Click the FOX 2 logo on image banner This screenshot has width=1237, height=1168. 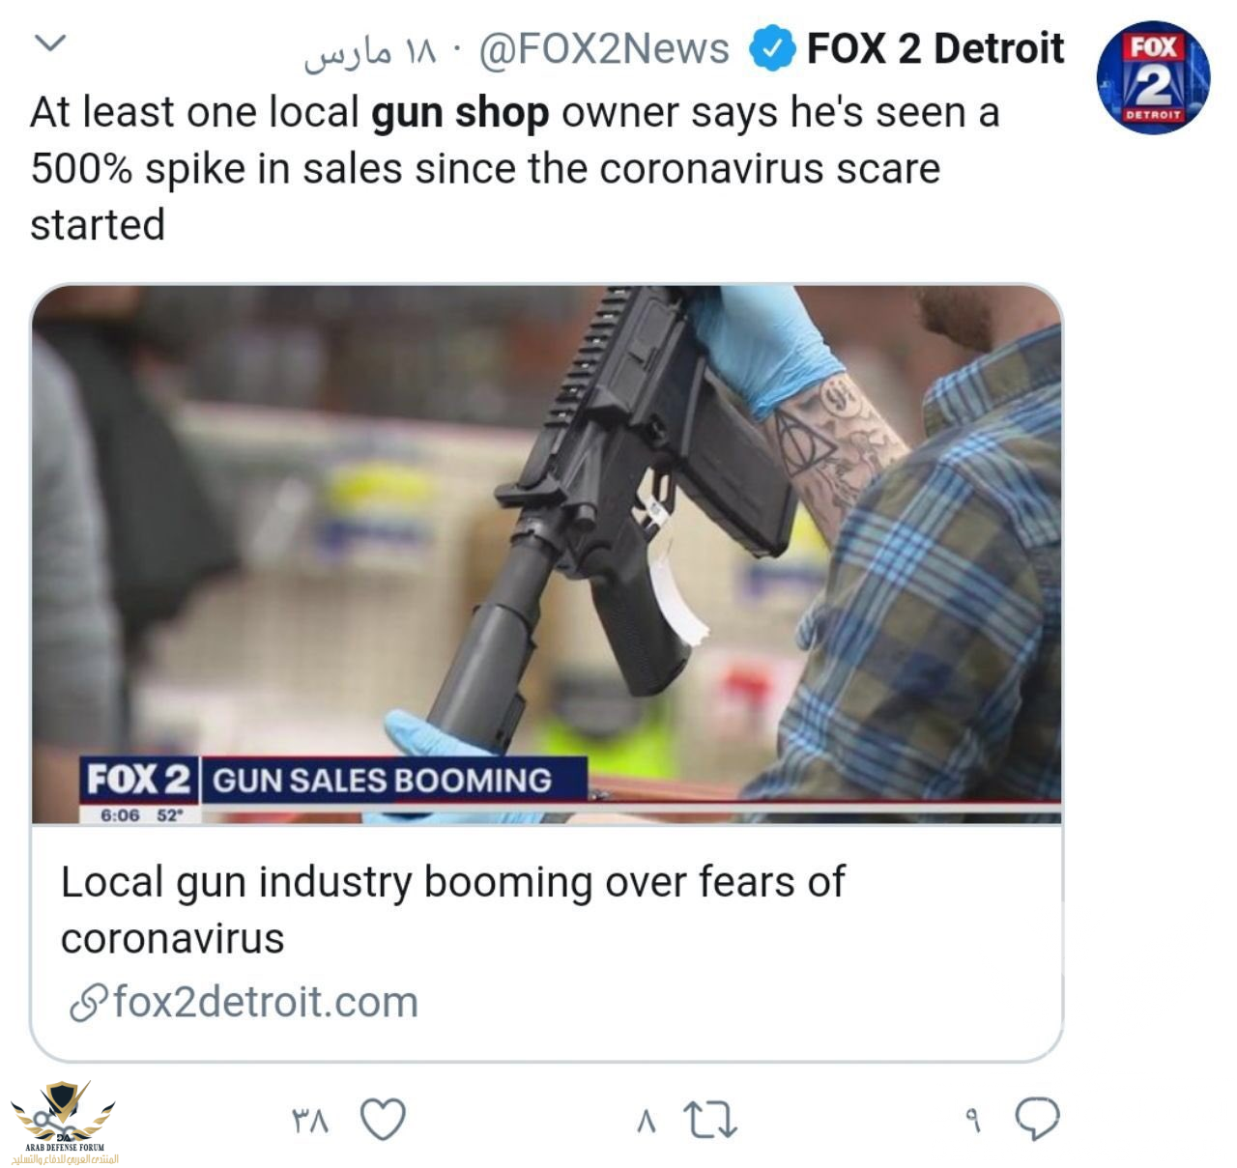(138, 780)
